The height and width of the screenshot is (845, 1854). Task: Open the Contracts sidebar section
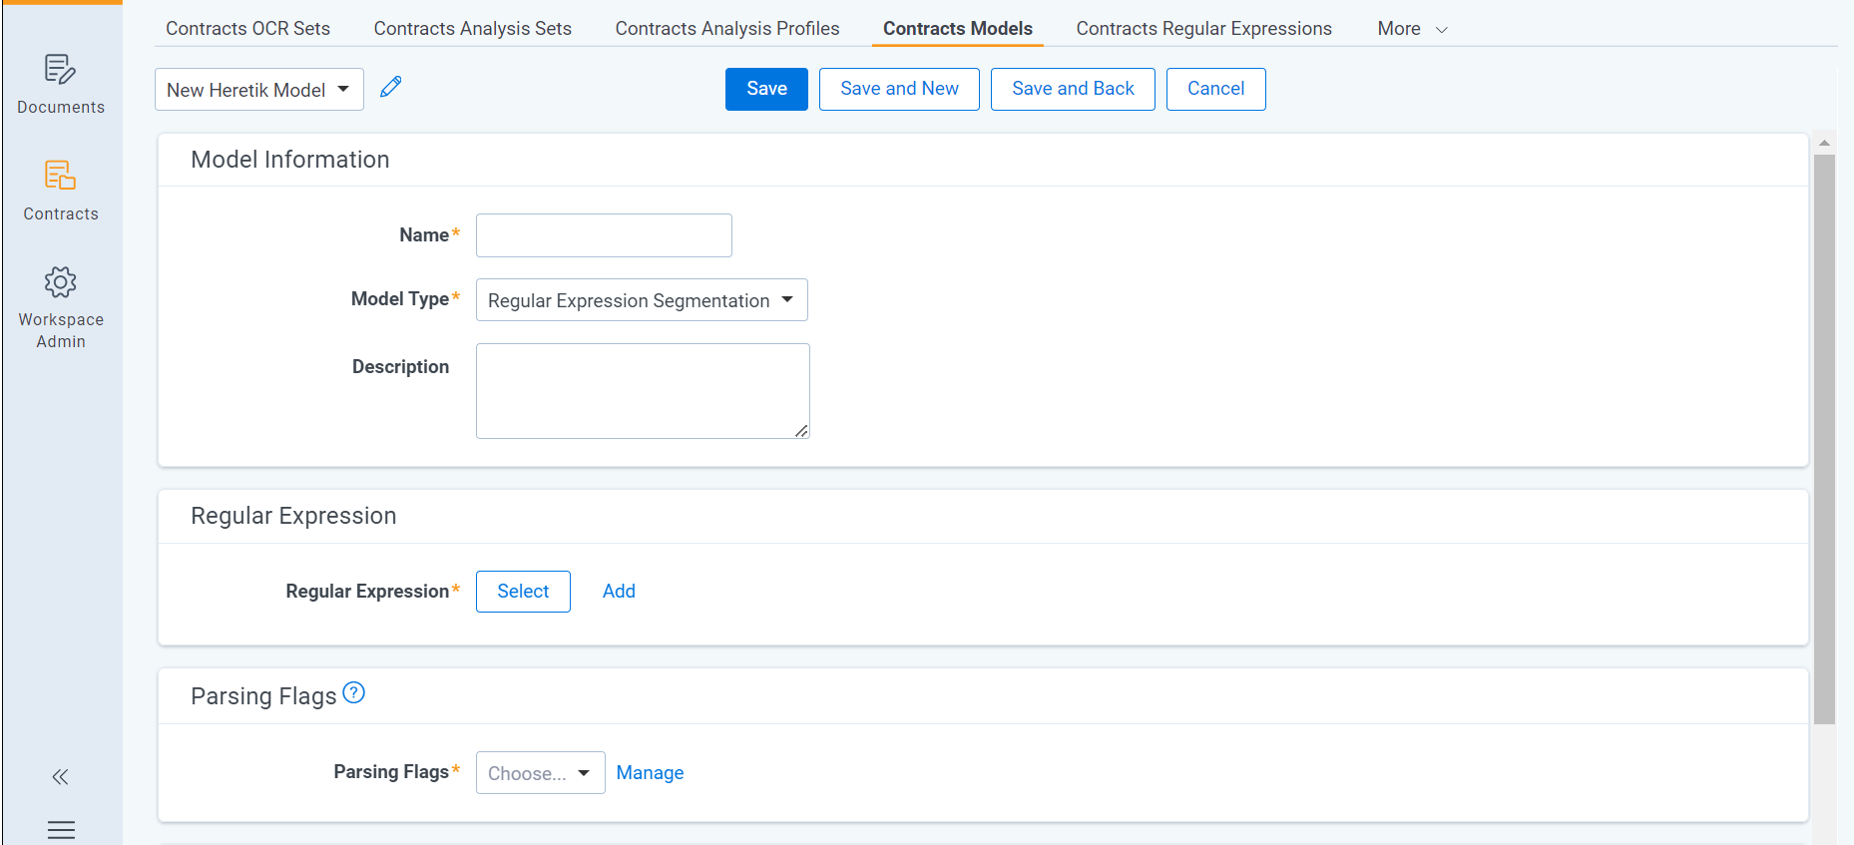coord(61,192)
